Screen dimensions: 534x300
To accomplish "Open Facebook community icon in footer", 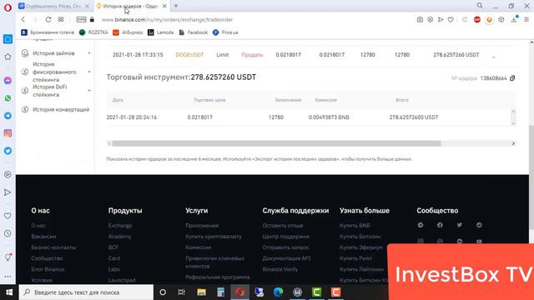I will (440, 225).
